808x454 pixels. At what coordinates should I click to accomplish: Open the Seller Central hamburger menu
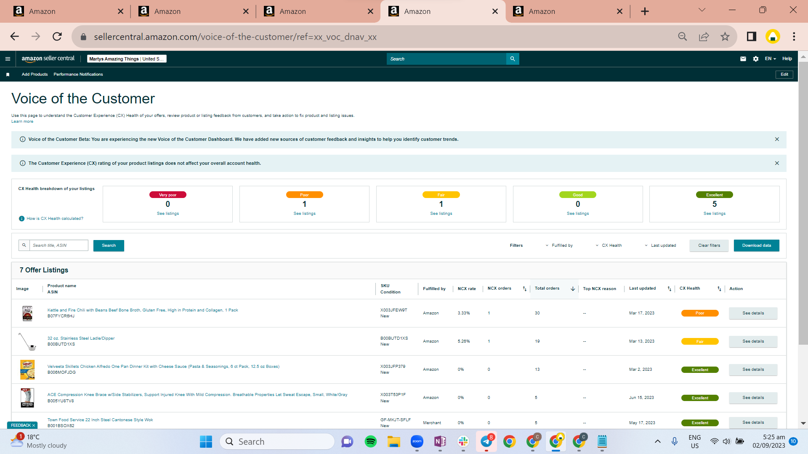(8, 59)
